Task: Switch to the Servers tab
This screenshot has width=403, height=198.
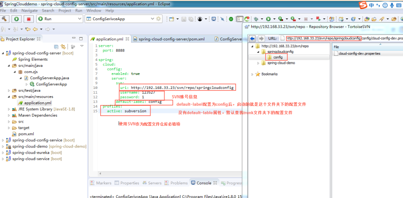Action: (x=152, y=183)
